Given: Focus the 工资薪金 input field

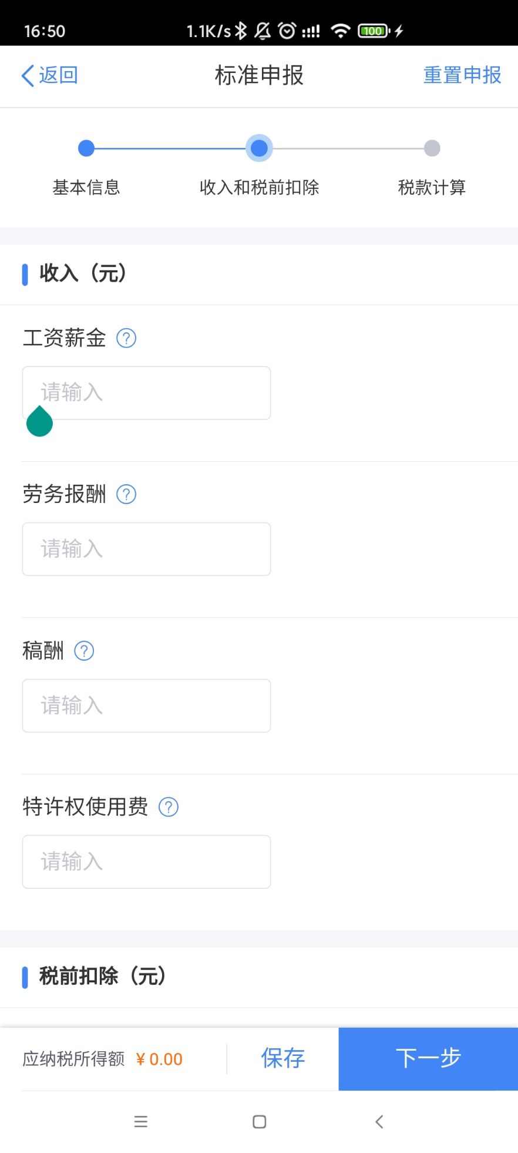Looking at the screenshot, I should [x=146, y=392].
